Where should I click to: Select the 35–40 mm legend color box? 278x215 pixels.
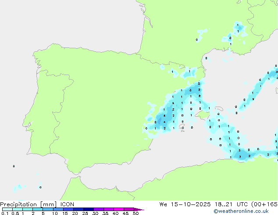click(109, 209)
